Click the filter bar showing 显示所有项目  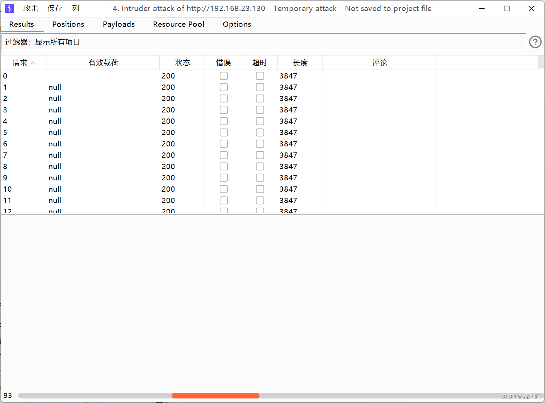[264, 42]
